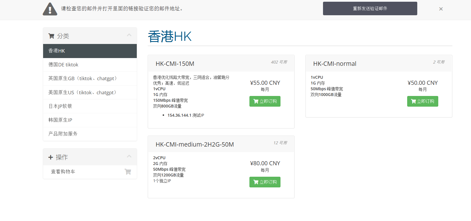
Task: Order the HK-CMI-medium-2H2G-50M plan
Action: click(x=265, y=182)
